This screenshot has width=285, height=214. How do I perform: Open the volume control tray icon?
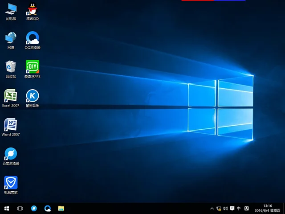(225, 209)
